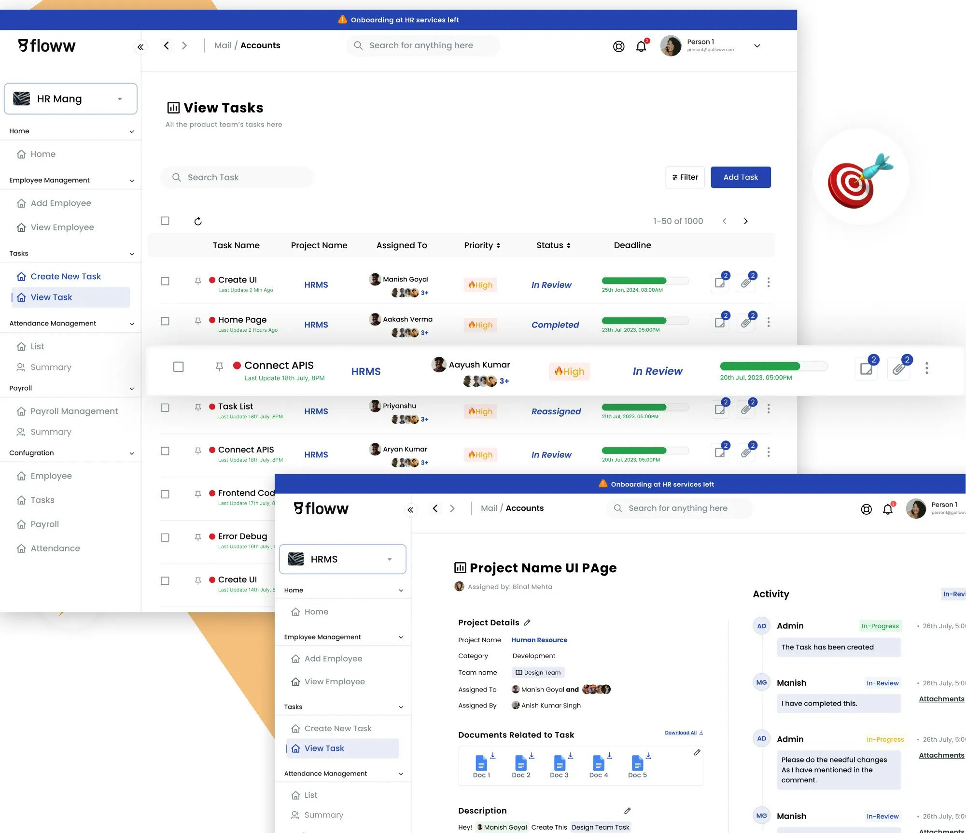
Task: Click Download All link
Action: point(684,733)
